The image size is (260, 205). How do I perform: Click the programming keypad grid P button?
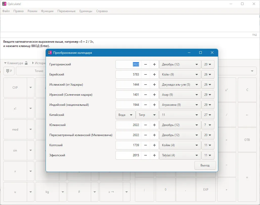9,71
